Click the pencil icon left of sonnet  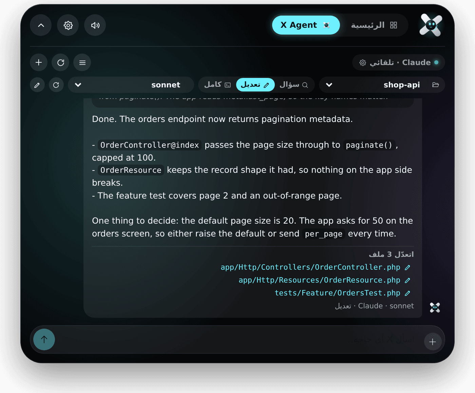(x=37, y=85)
